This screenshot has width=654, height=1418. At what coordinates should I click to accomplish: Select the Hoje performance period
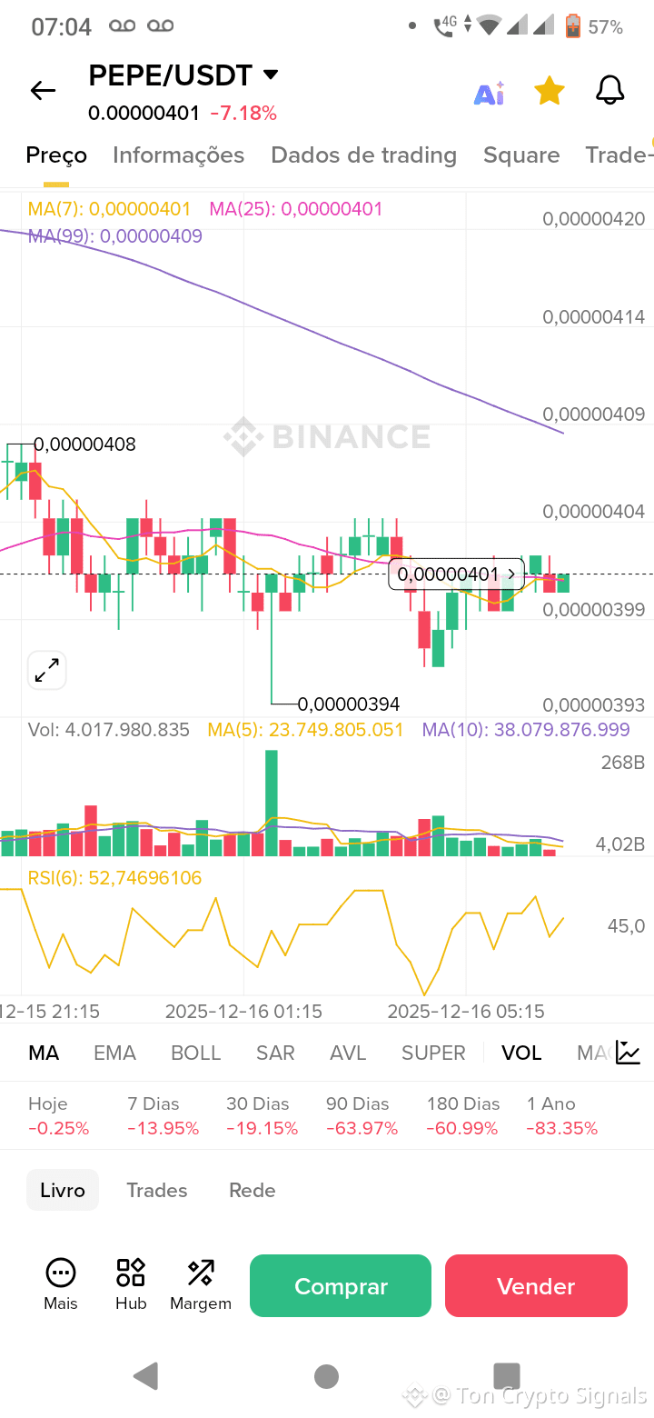[59, 1115]
